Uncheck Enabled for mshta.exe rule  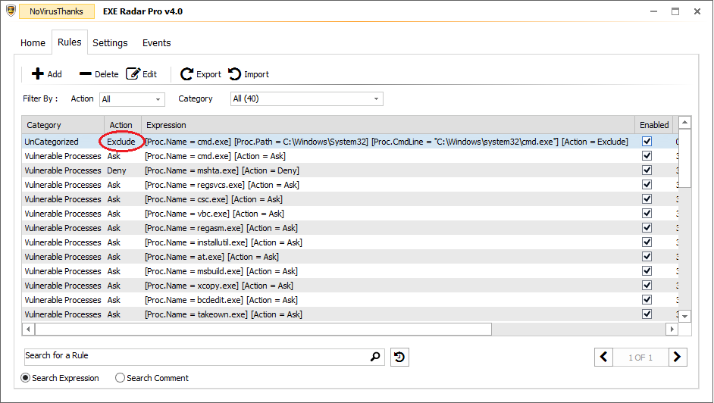coord(647,170)
